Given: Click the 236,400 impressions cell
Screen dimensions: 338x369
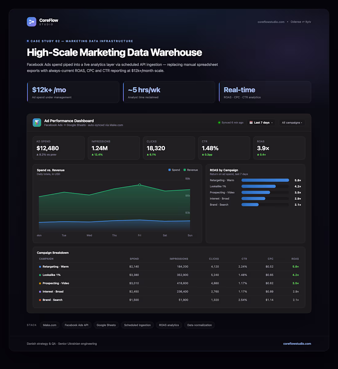Looking at the screenshot, I should pos(183,292).
